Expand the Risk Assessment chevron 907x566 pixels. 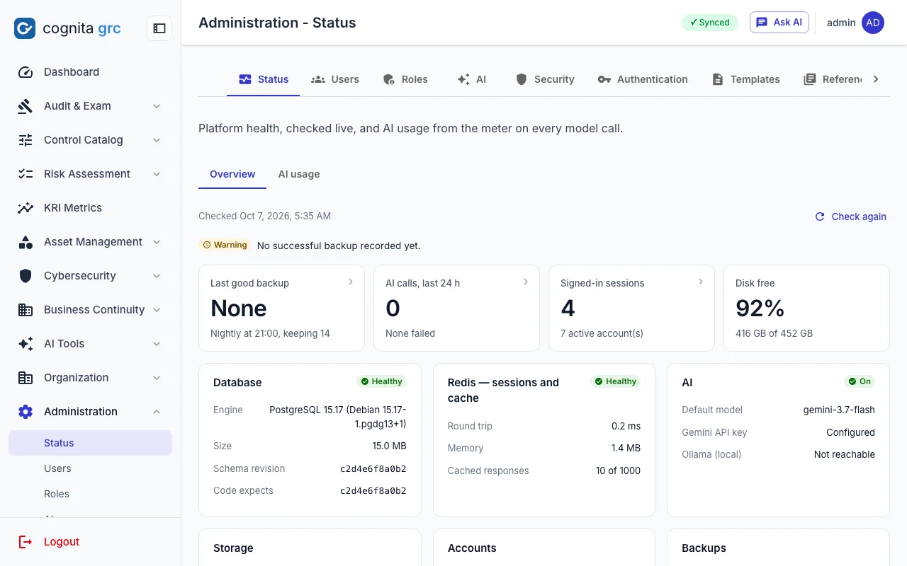click(x=157, y=174)
